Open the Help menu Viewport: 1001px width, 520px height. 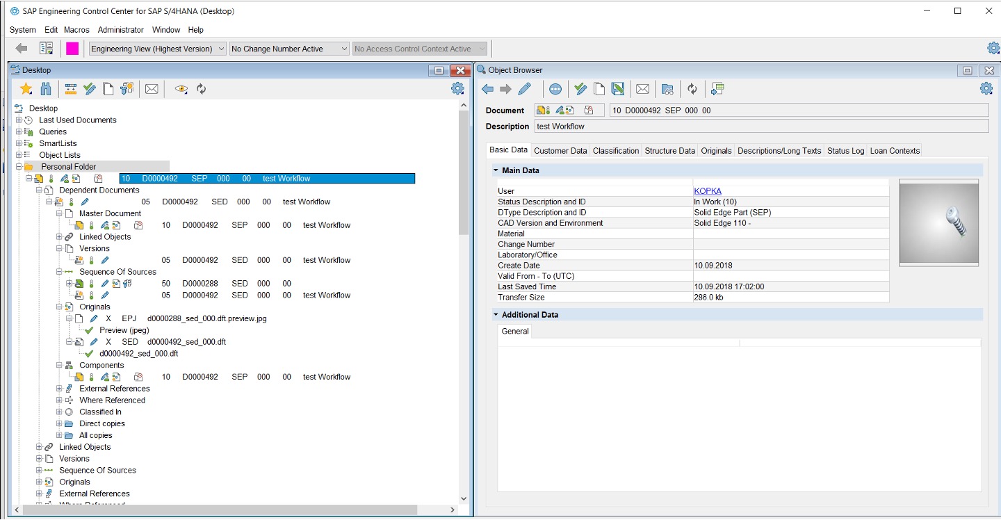(x=196, y=30)
